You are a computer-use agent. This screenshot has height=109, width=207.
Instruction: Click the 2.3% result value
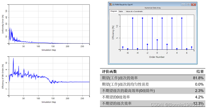[x=199, y=91]
